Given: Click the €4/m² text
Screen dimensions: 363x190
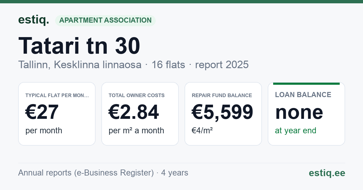Looking at the screenshot, I should click(x=202, y=131).
